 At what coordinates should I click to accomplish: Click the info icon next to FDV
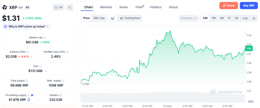click(x=40, y=66)
